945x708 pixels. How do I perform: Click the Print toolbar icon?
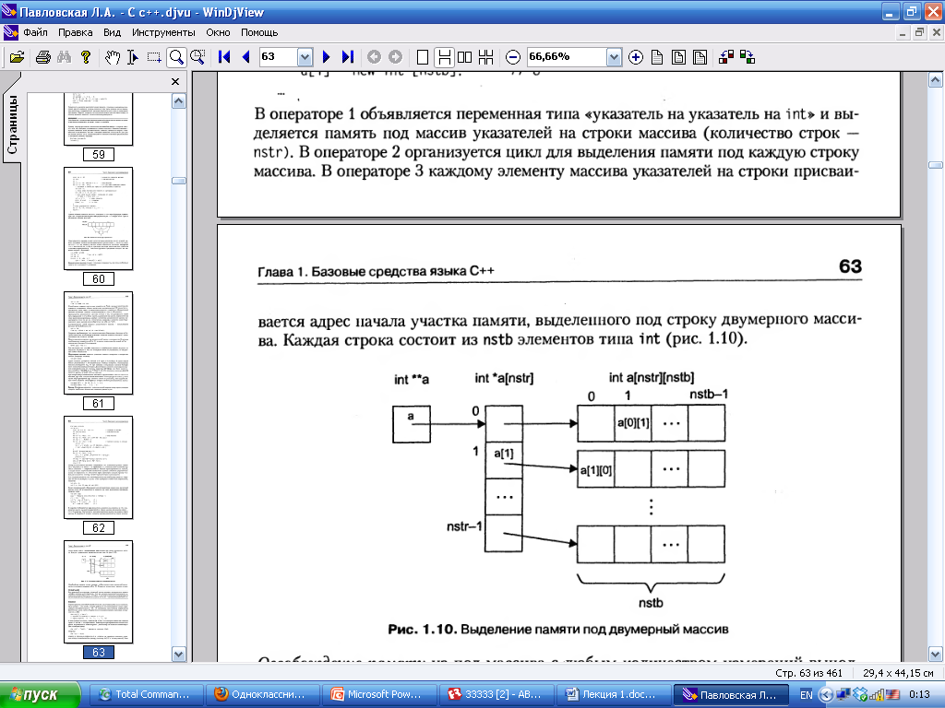pos(42,57)
